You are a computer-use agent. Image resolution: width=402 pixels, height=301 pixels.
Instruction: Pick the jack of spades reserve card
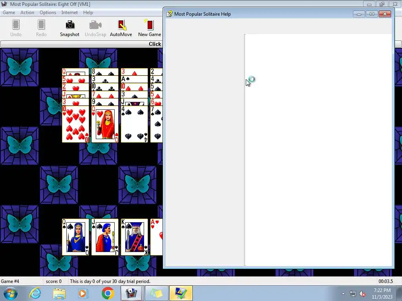pyautogui.click(x=105, y=237)
